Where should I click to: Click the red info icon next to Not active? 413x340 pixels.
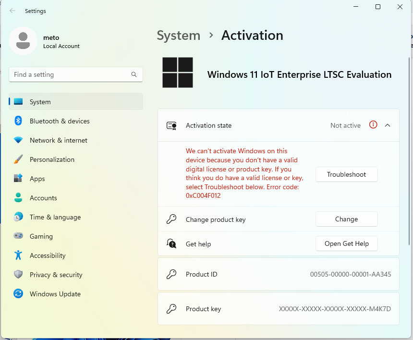tap(373, 124)
